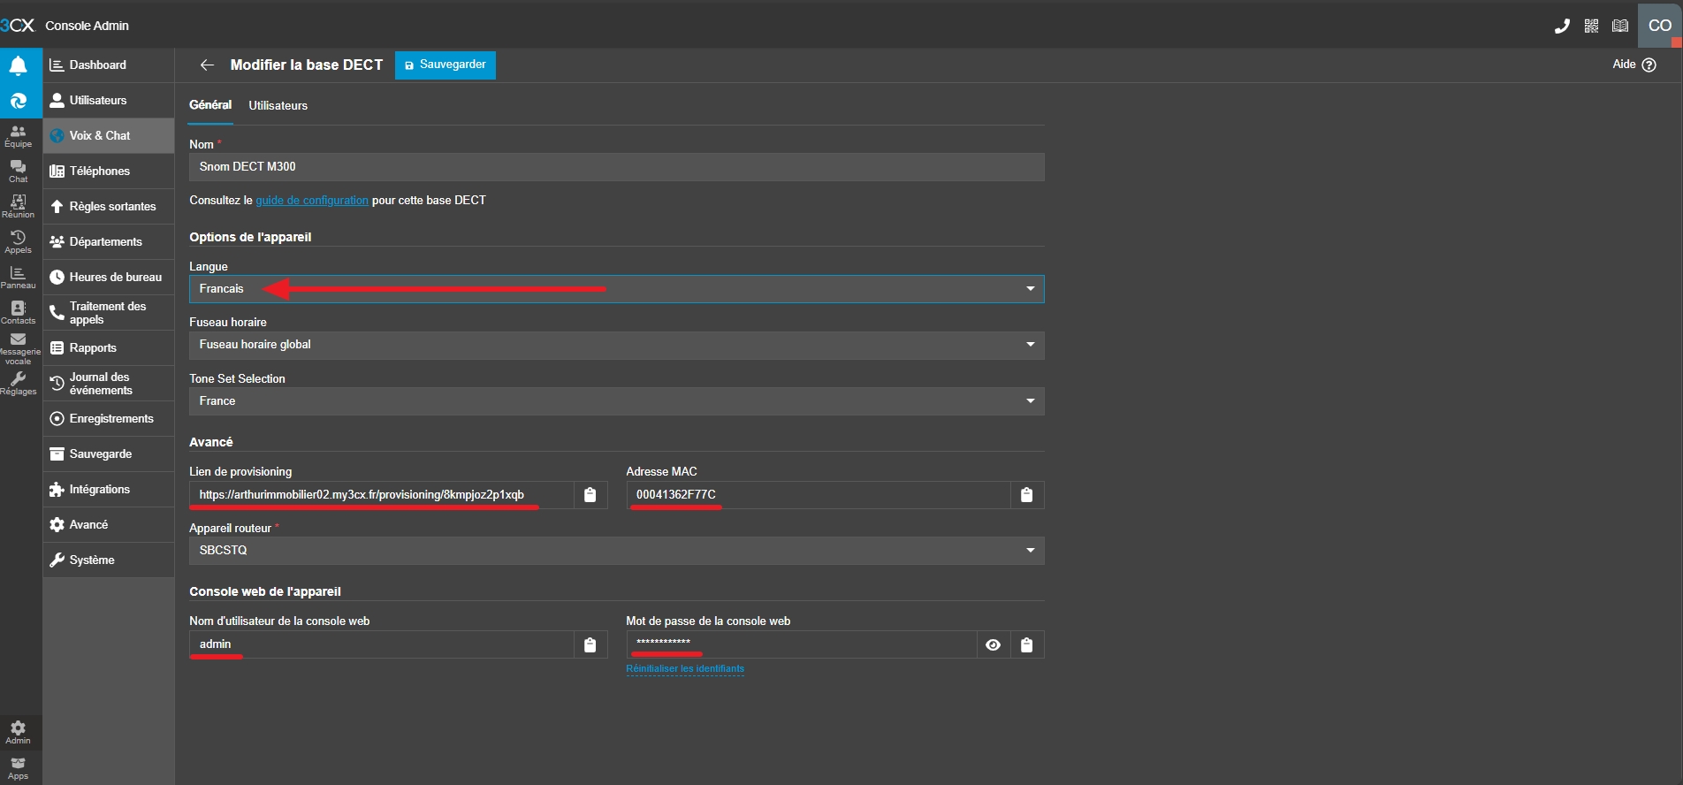1683x785 pixels.
Task: Open Dashboard in the side menu
Action: click(109, 65)
